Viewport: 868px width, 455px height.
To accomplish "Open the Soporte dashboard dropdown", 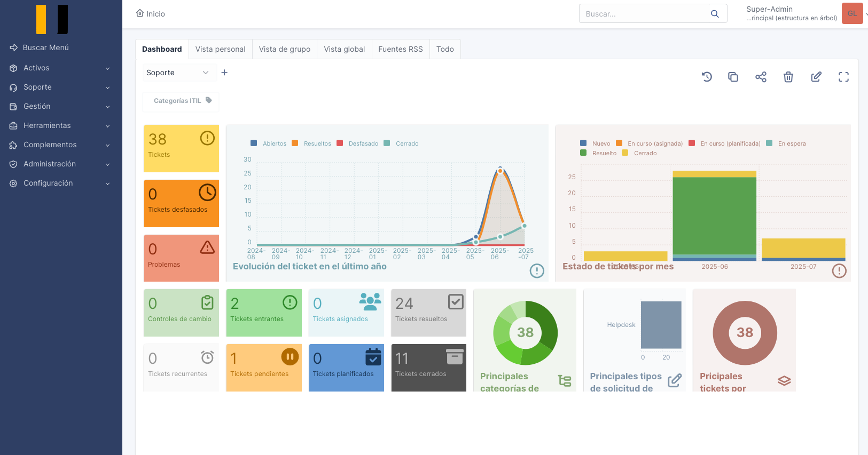I will 177,73.
